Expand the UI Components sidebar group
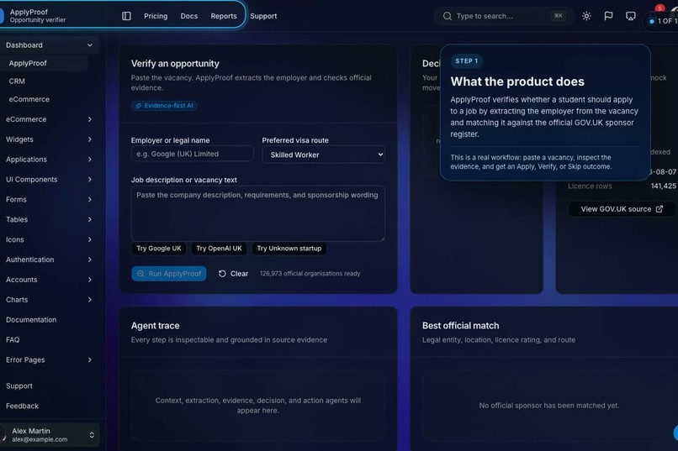Viewport: 678px width, 451px height. tap(50, 180)
